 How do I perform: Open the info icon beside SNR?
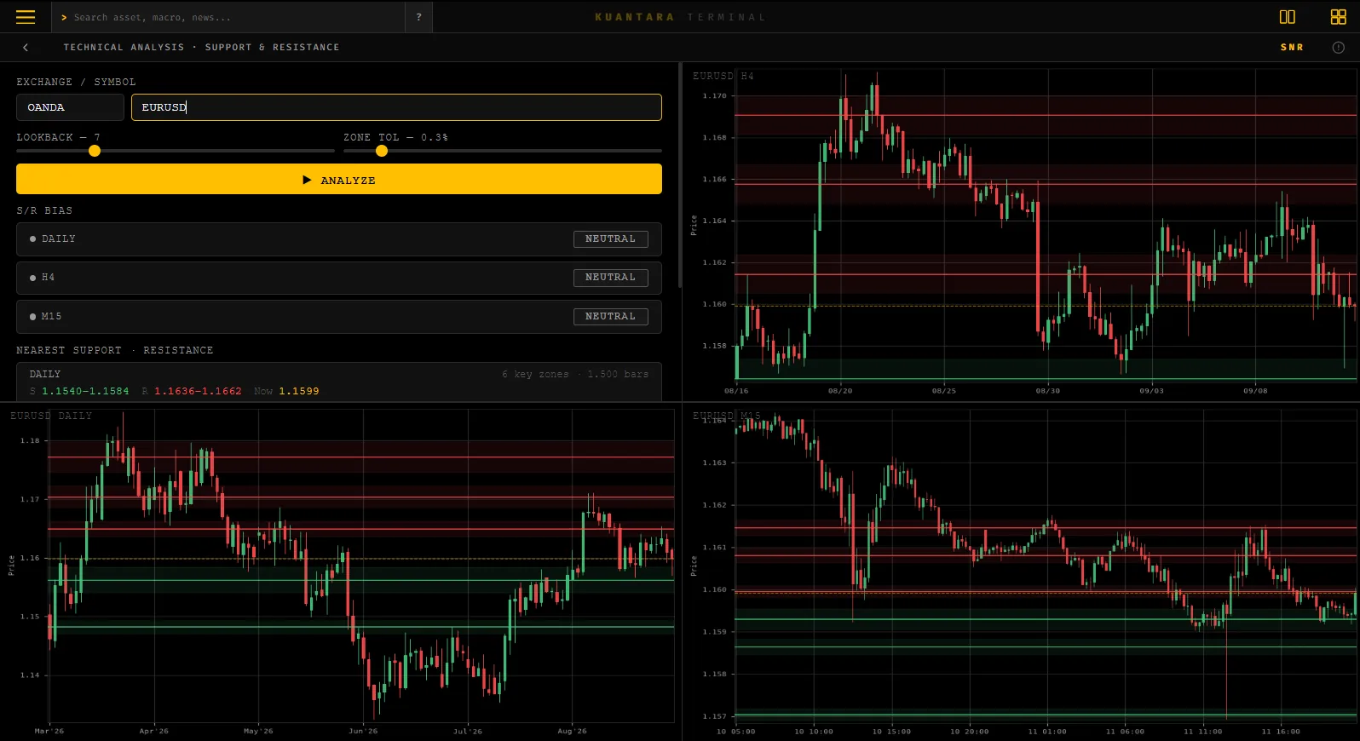click(1338, 48)
